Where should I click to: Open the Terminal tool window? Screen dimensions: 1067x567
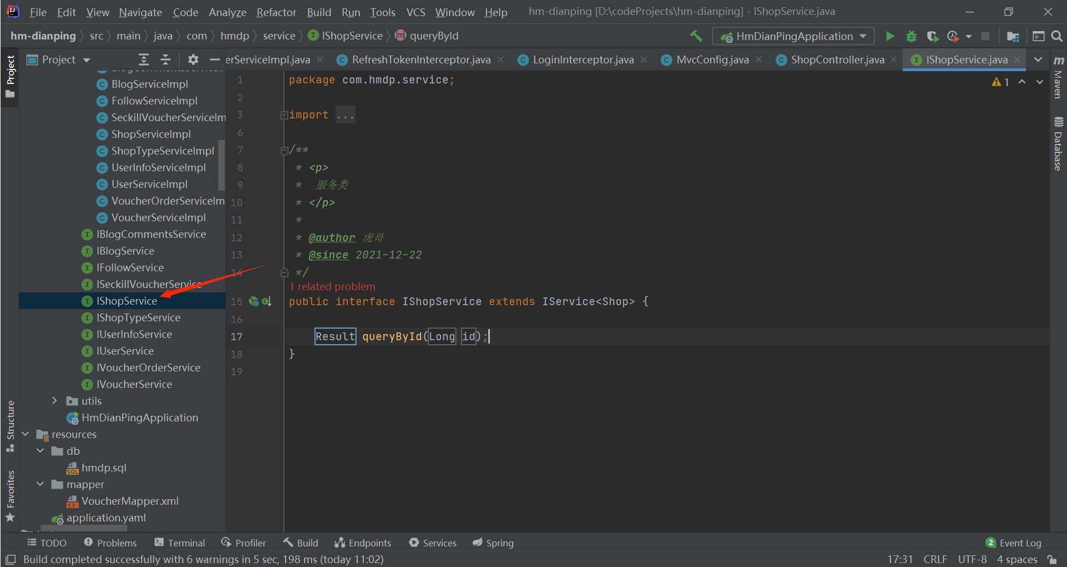(180, 543)
